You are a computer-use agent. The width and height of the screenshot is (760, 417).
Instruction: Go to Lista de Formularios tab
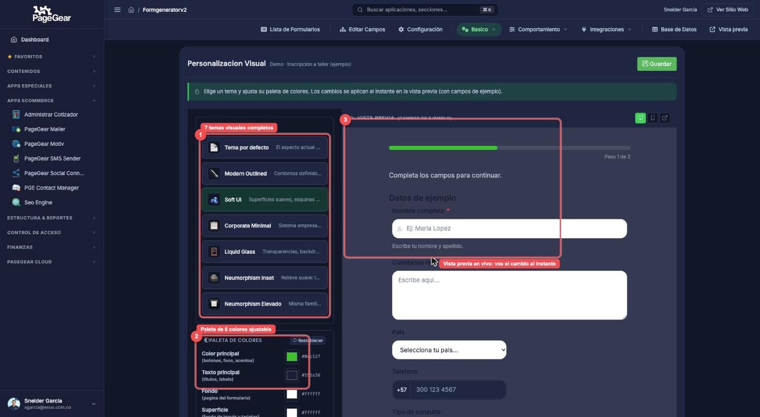[x=290, y=29]
